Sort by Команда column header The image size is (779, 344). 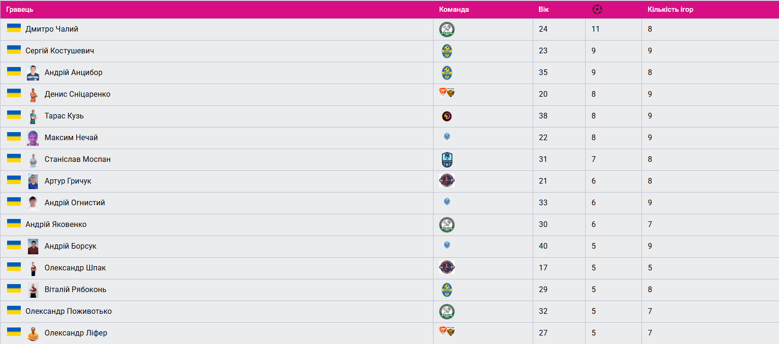coord(454,9)
